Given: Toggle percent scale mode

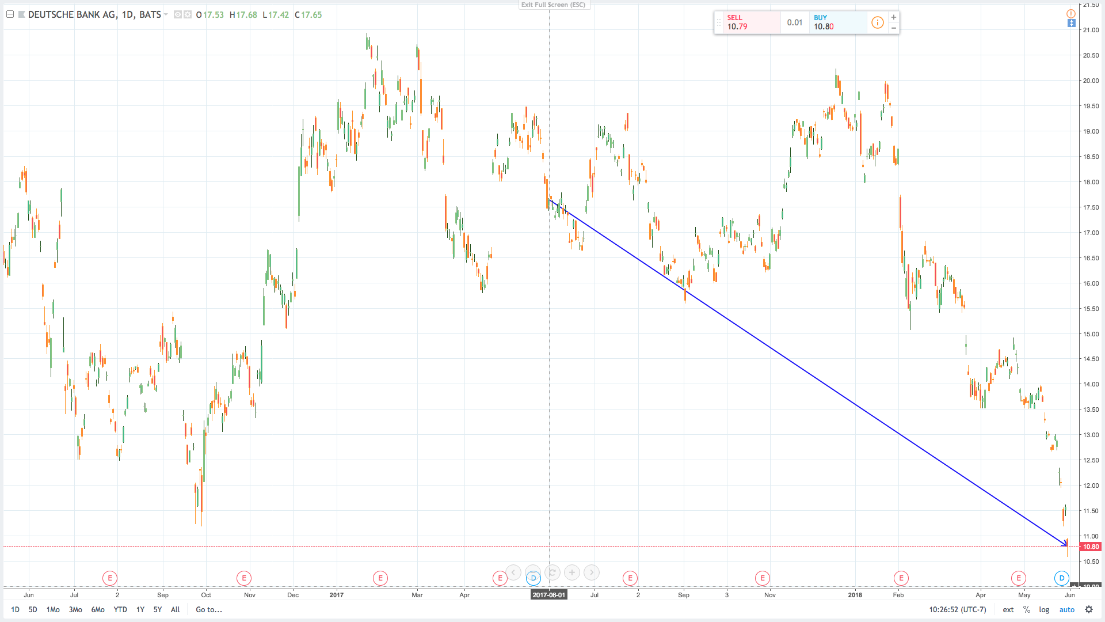Looking at the screenshot, I should 1026,609.
